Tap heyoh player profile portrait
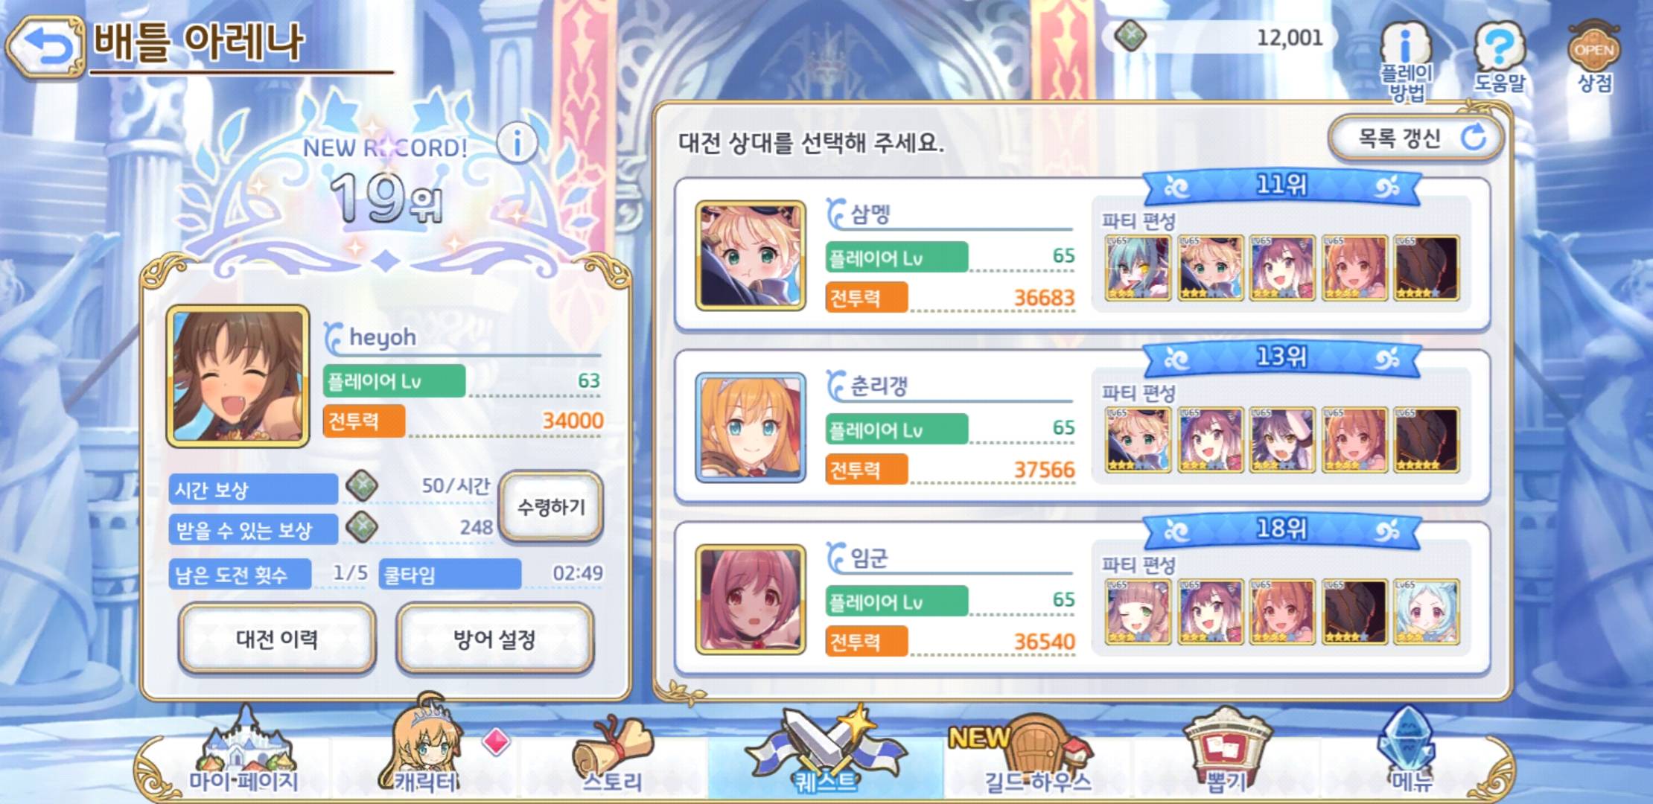The image size is (1653, 804). (x=238, y=376)
